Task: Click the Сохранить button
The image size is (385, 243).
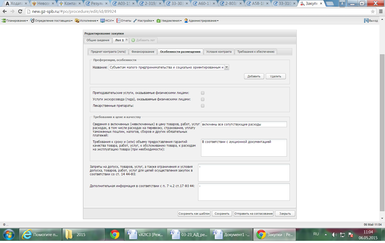Action: [x=222, y=214]
